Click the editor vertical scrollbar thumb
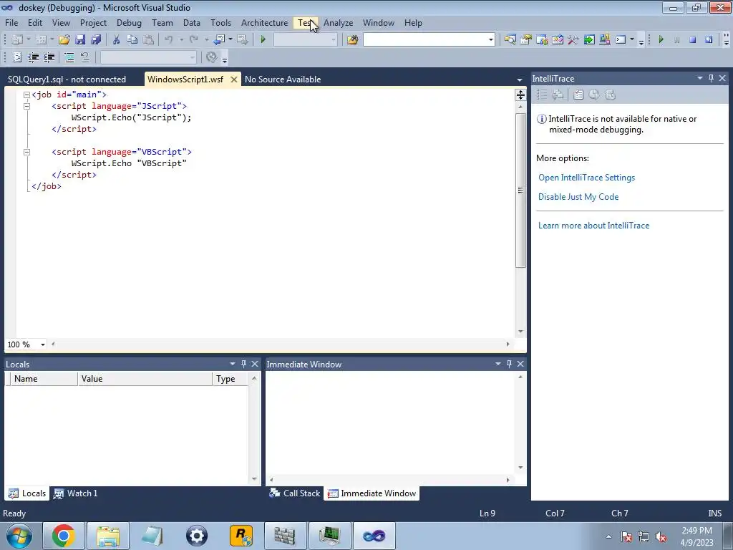Viewport: 733px width, 550px height. 520,190
